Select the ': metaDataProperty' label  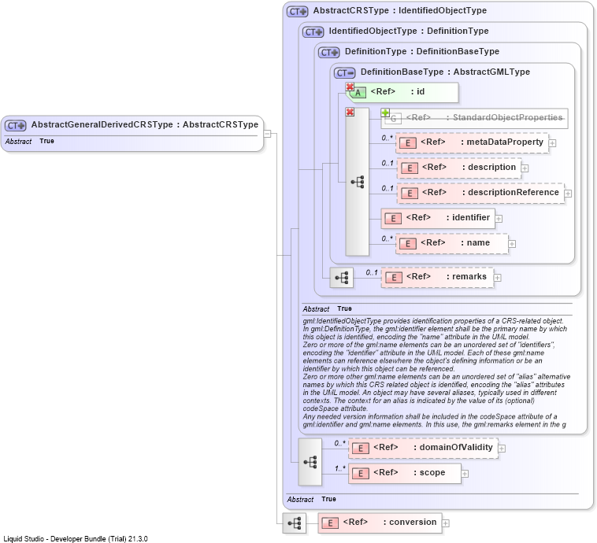(x=502, y=142)
